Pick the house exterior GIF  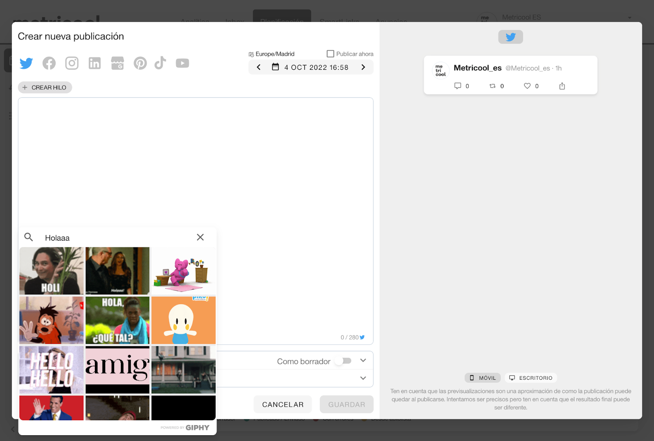[184, 370]
